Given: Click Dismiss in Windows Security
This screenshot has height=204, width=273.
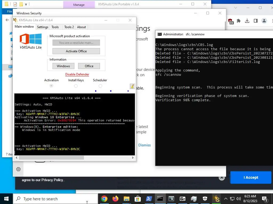Looking at the screenshot, I should 144,145.
